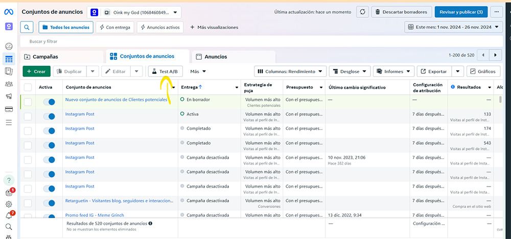Check the box for Retarguetin row
This screenshot has width=511, height=239.
[x=28, y=203]
